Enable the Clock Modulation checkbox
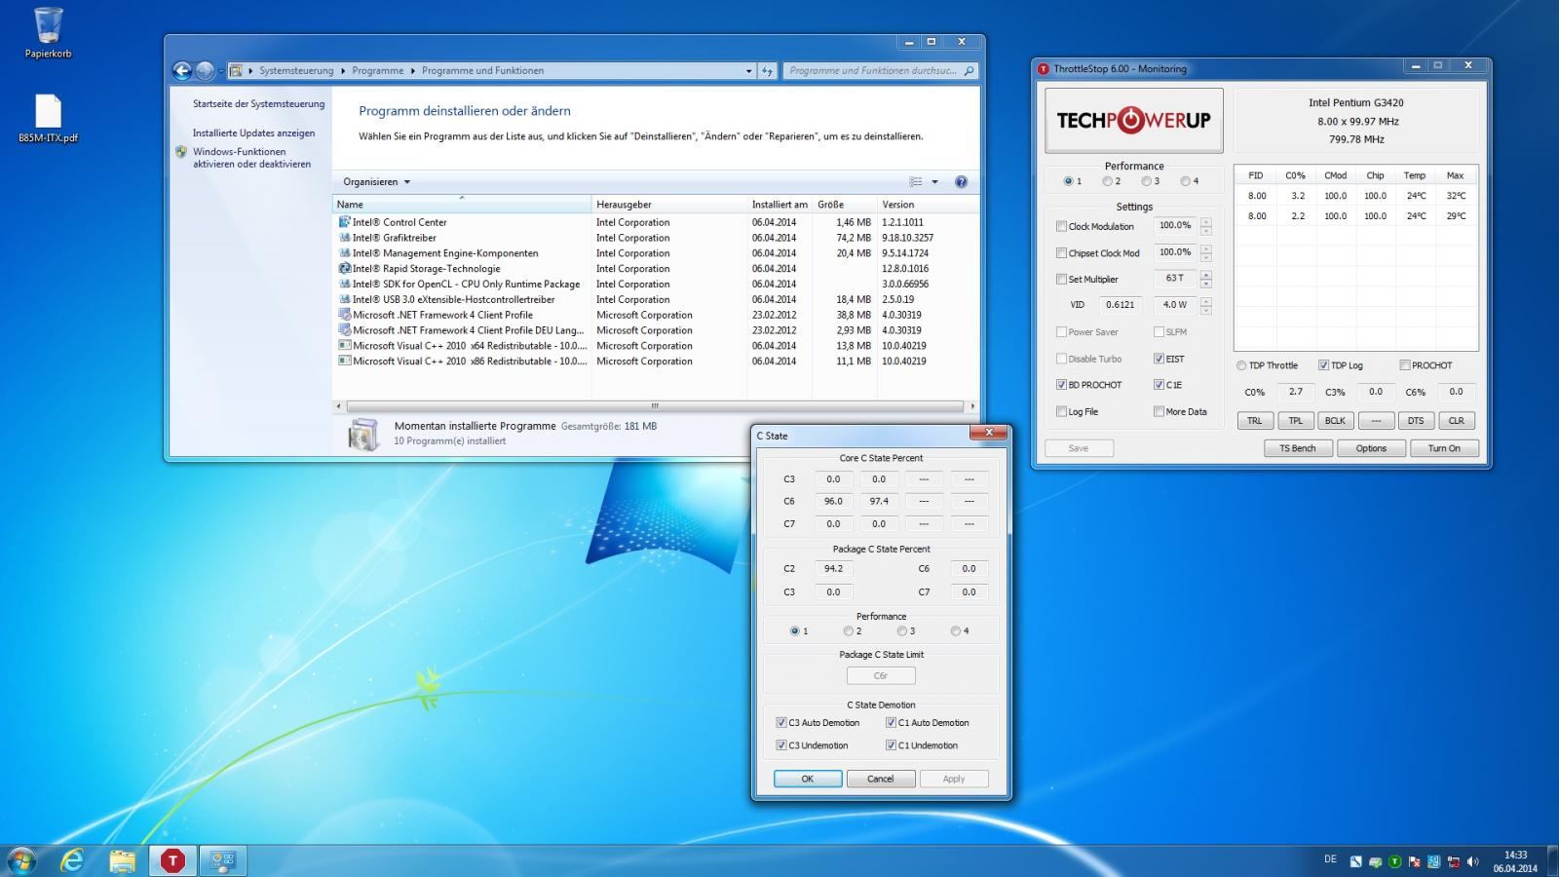Screen dimensions: 1559x877 [1061, 226]
